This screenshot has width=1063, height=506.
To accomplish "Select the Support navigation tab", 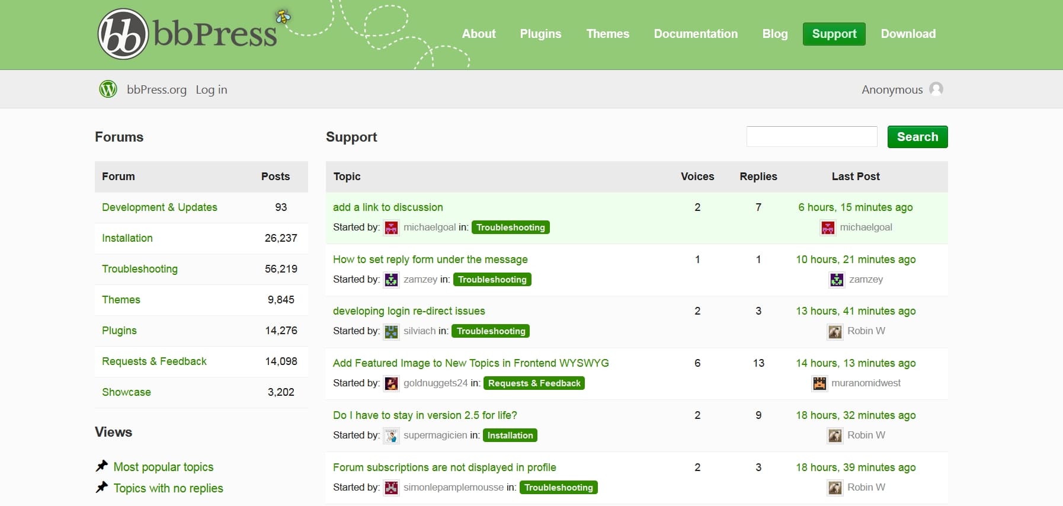I will coord(834,34).
